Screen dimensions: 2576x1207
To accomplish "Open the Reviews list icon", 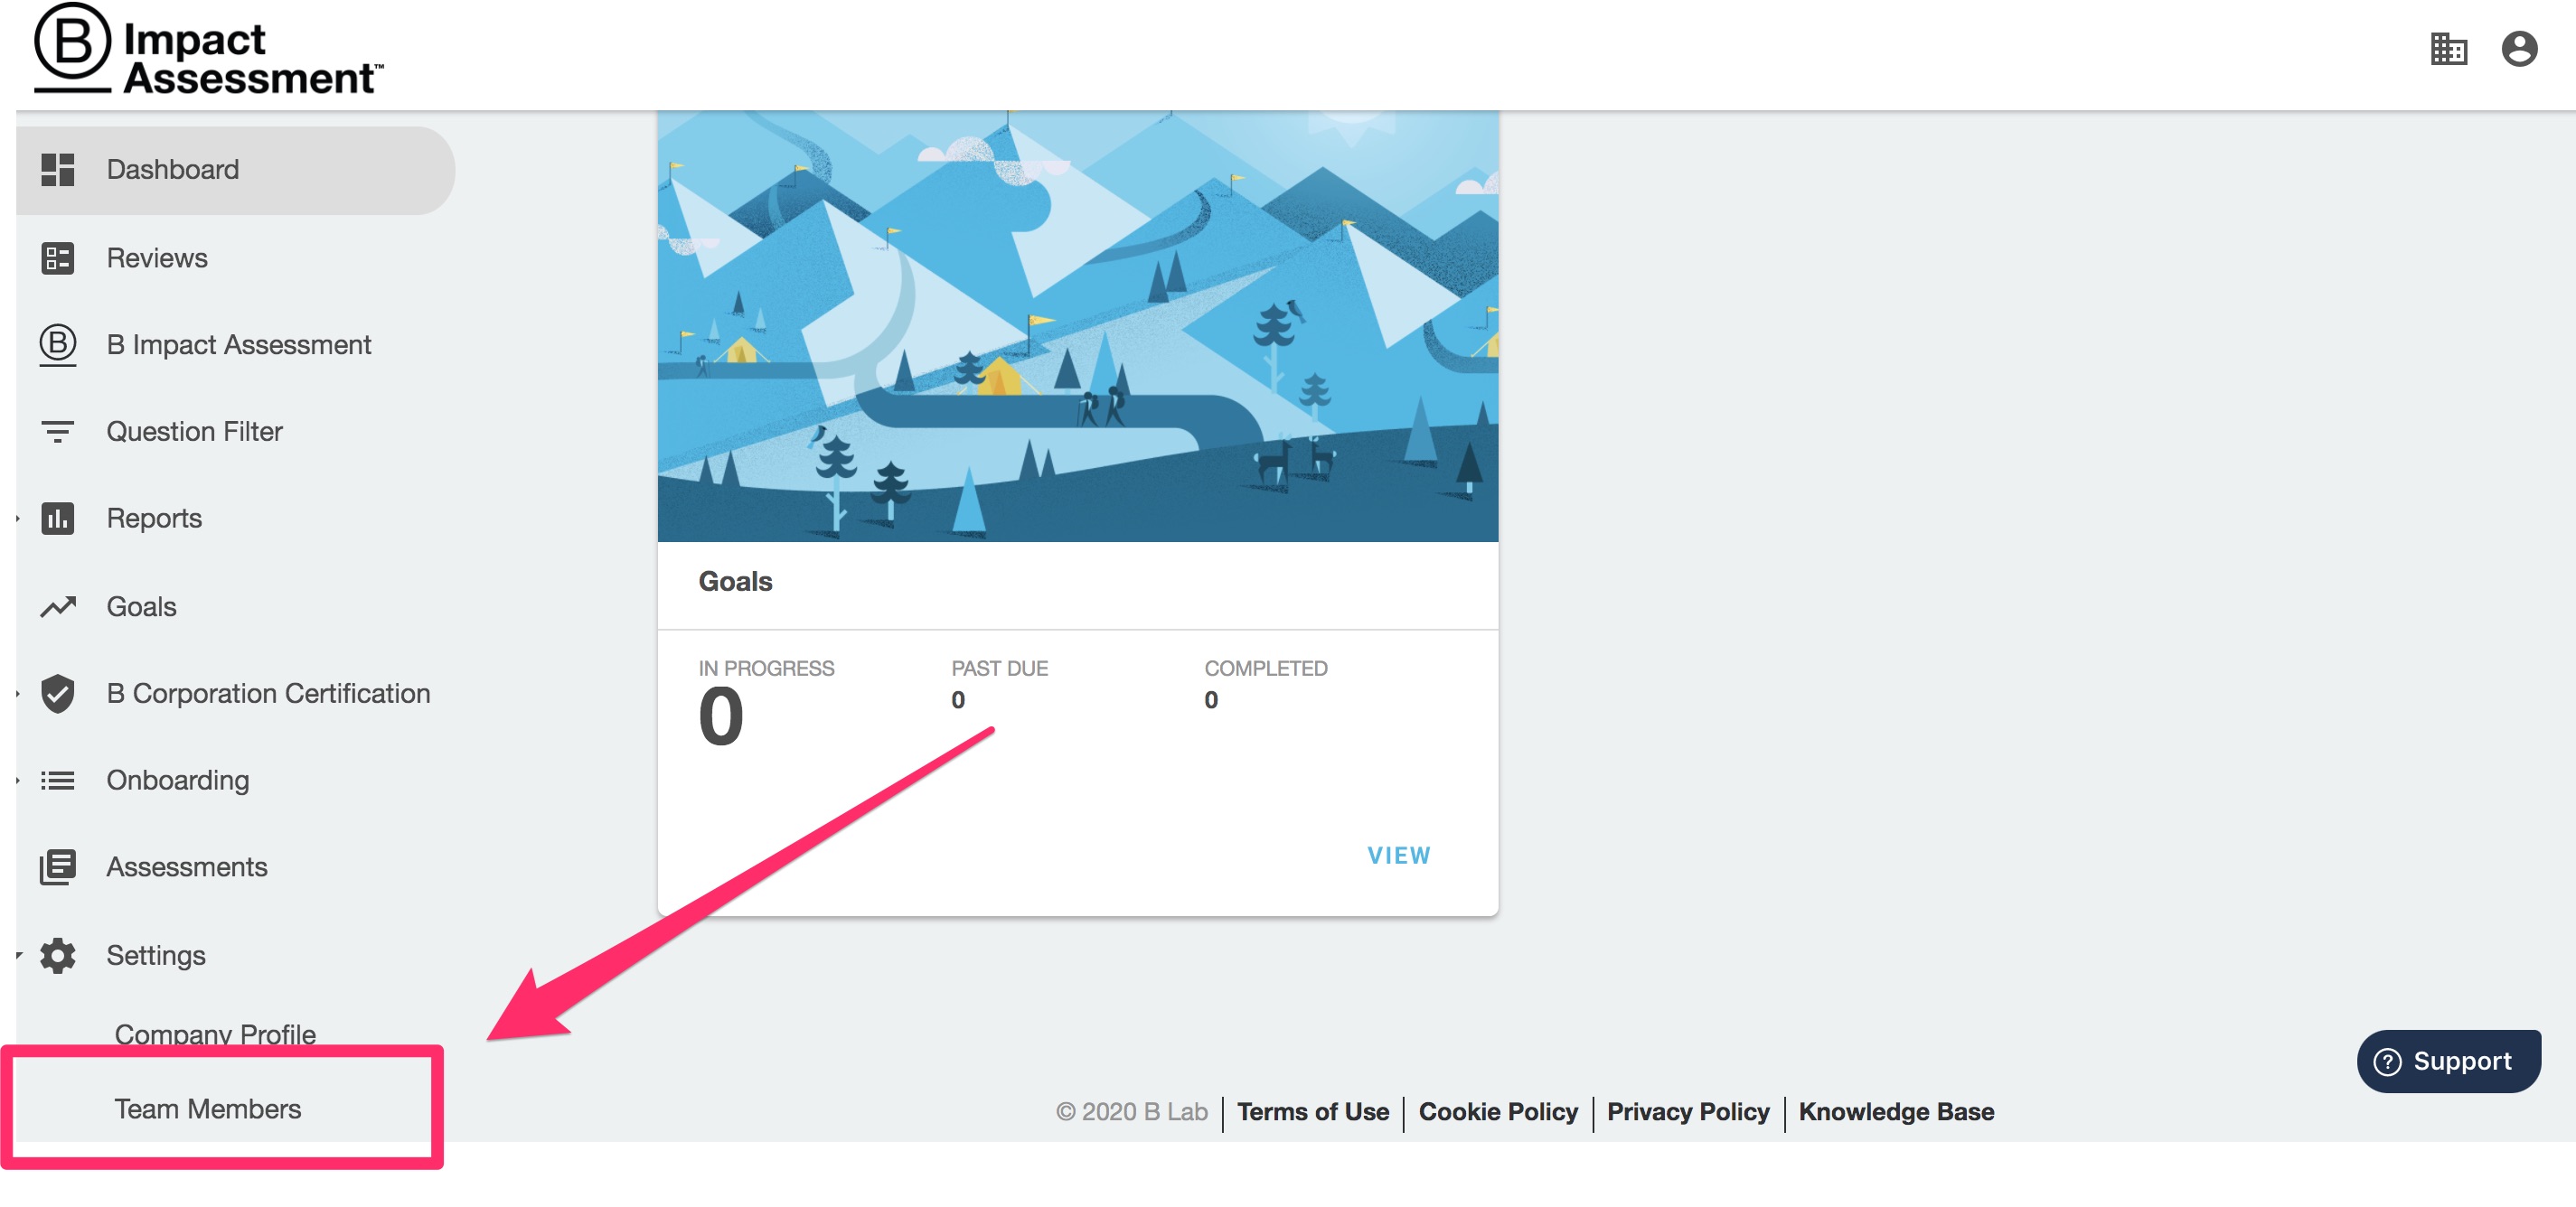I will tap(58, 257).
